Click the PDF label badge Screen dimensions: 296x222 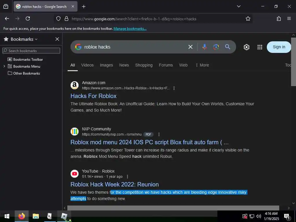[148, 134]
